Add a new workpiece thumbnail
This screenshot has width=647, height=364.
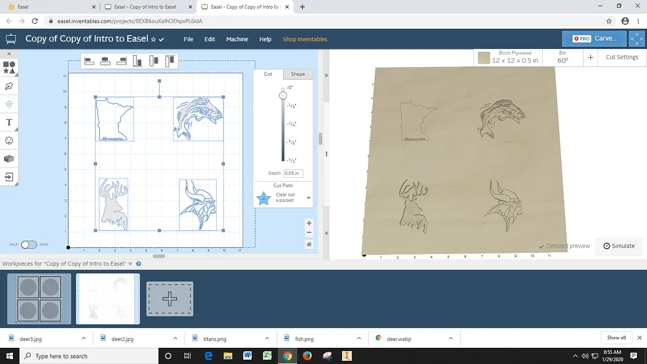point(170,299)
